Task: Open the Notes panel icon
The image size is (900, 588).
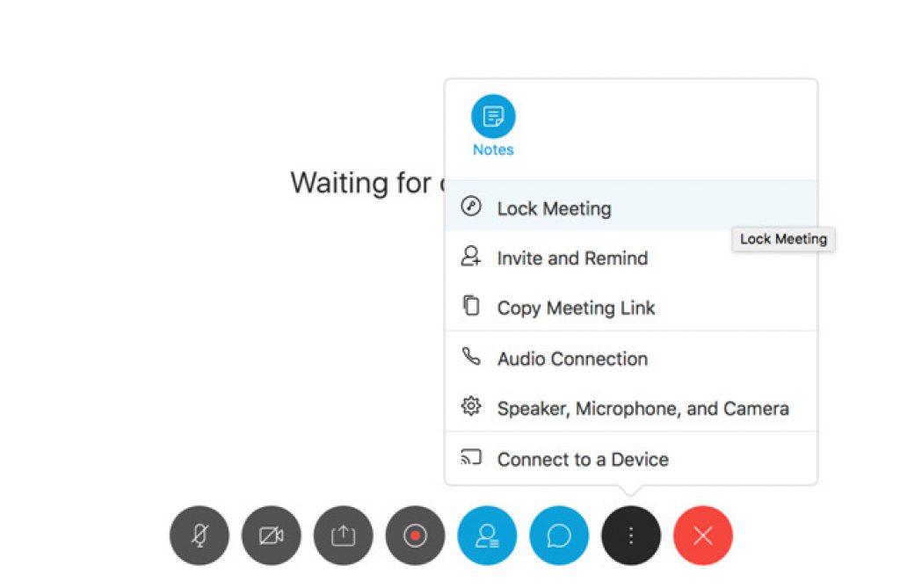Action: [493, 117]
